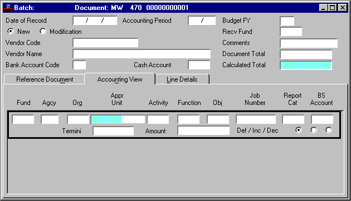Switch to the Reference Document tab
This screenshot has width=351, height=201.
pos(45,79)
